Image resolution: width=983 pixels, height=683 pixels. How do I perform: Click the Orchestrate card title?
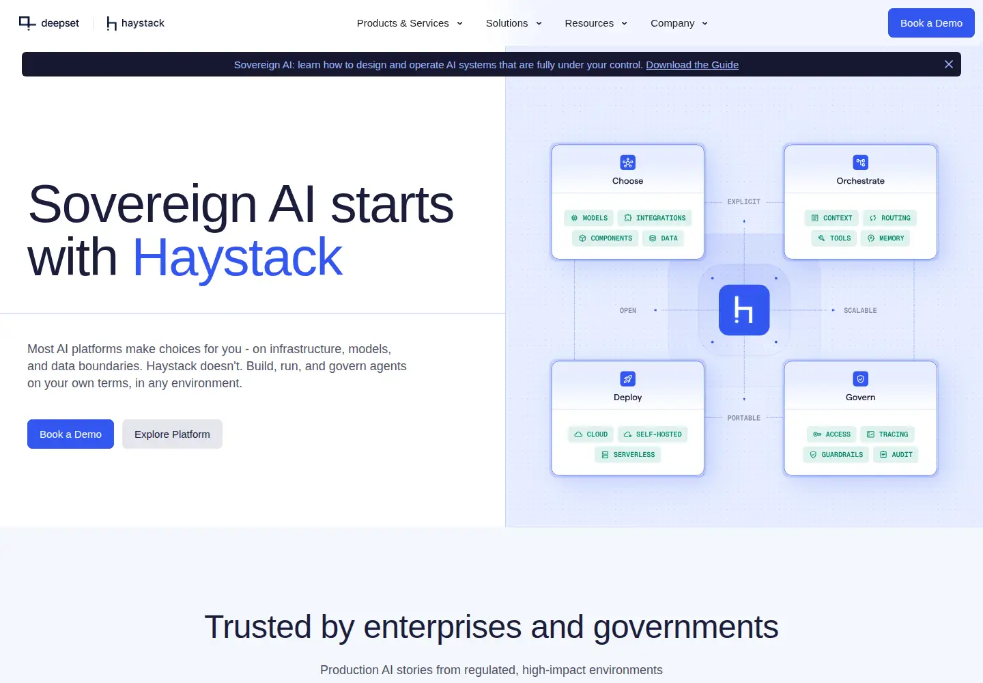pyautogui.click(x=861, y=181)
